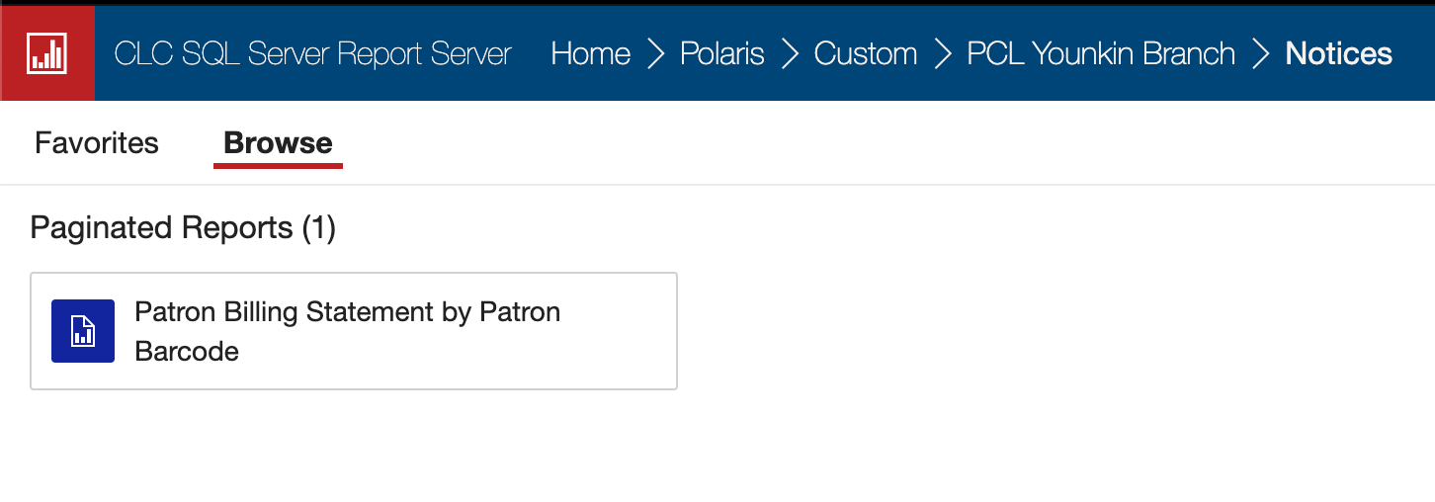Collapse the Paginated Reports (1) section header
The image size is (1435, 502).
pyautogui.click(x=183, y=228)
